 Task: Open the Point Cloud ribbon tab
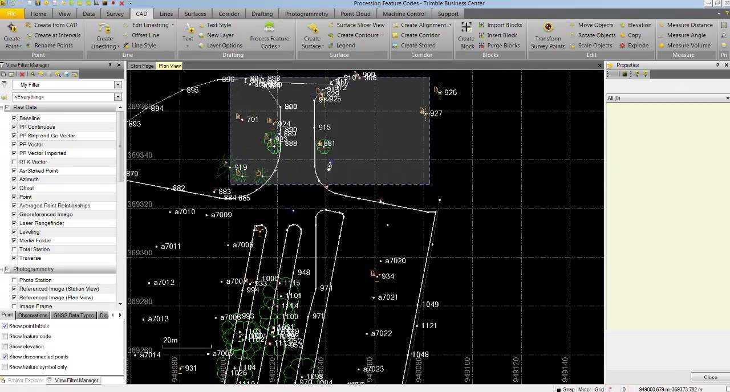click(x=355, y=14)
